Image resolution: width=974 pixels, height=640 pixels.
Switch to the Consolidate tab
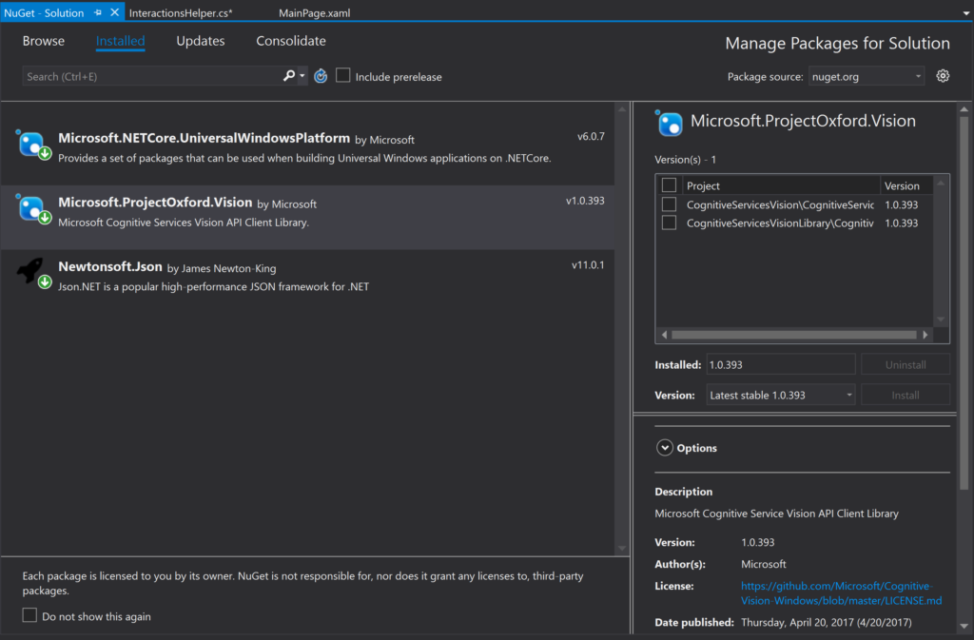pyautogui.click(x=291, y=41)
